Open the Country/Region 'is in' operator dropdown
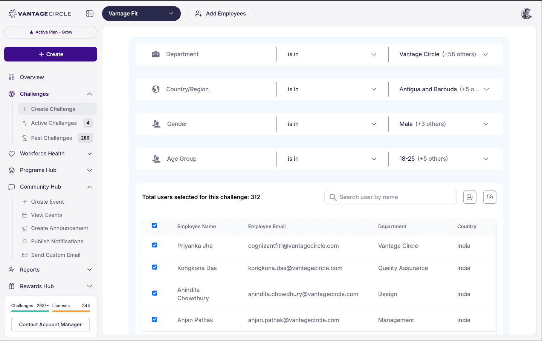Screen dimensions: 542x341 click(332, 89)
